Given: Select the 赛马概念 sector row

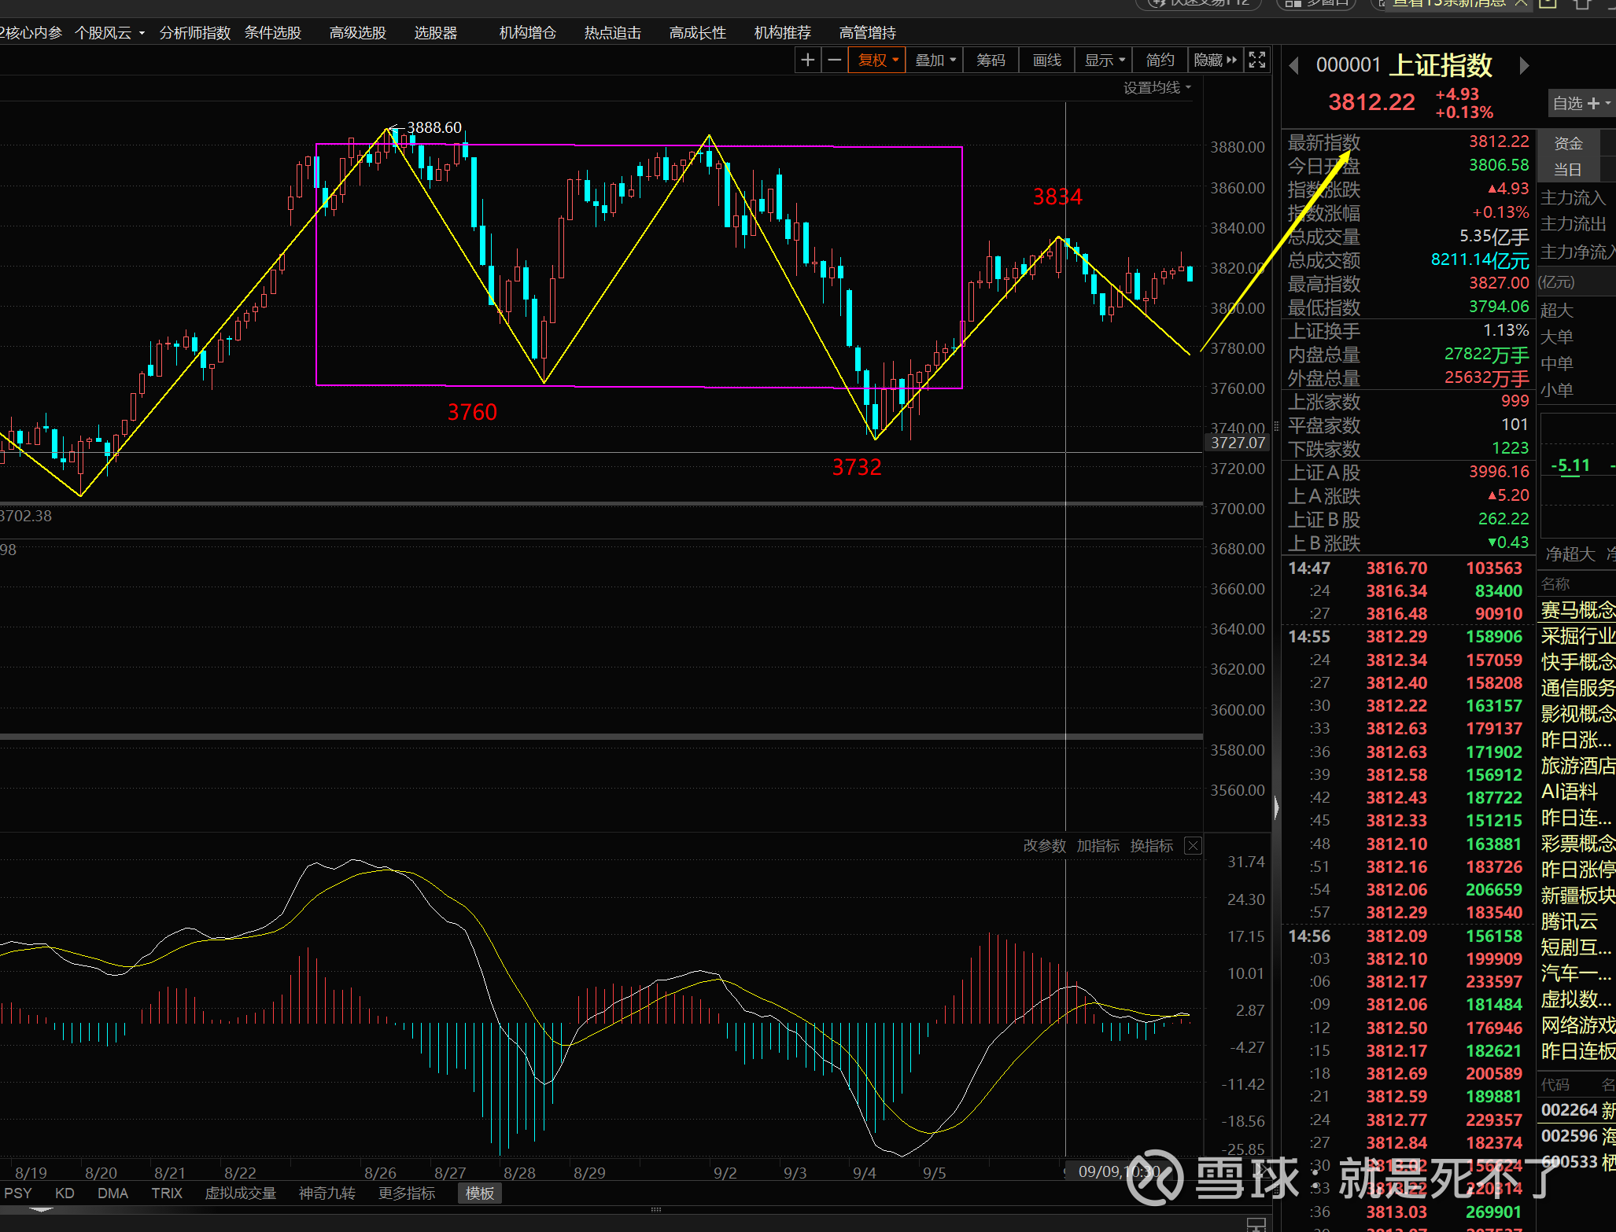Looking at the screenshot, I should [x=1577, y=610].
